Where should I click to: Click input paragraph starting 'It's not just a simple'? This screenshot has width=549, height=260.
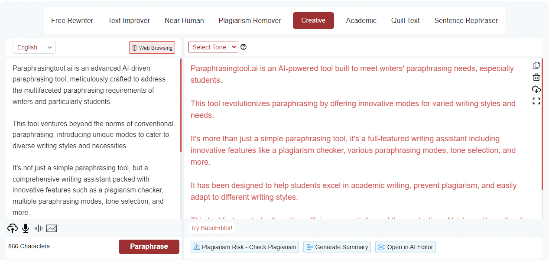[x=88, y=190]
